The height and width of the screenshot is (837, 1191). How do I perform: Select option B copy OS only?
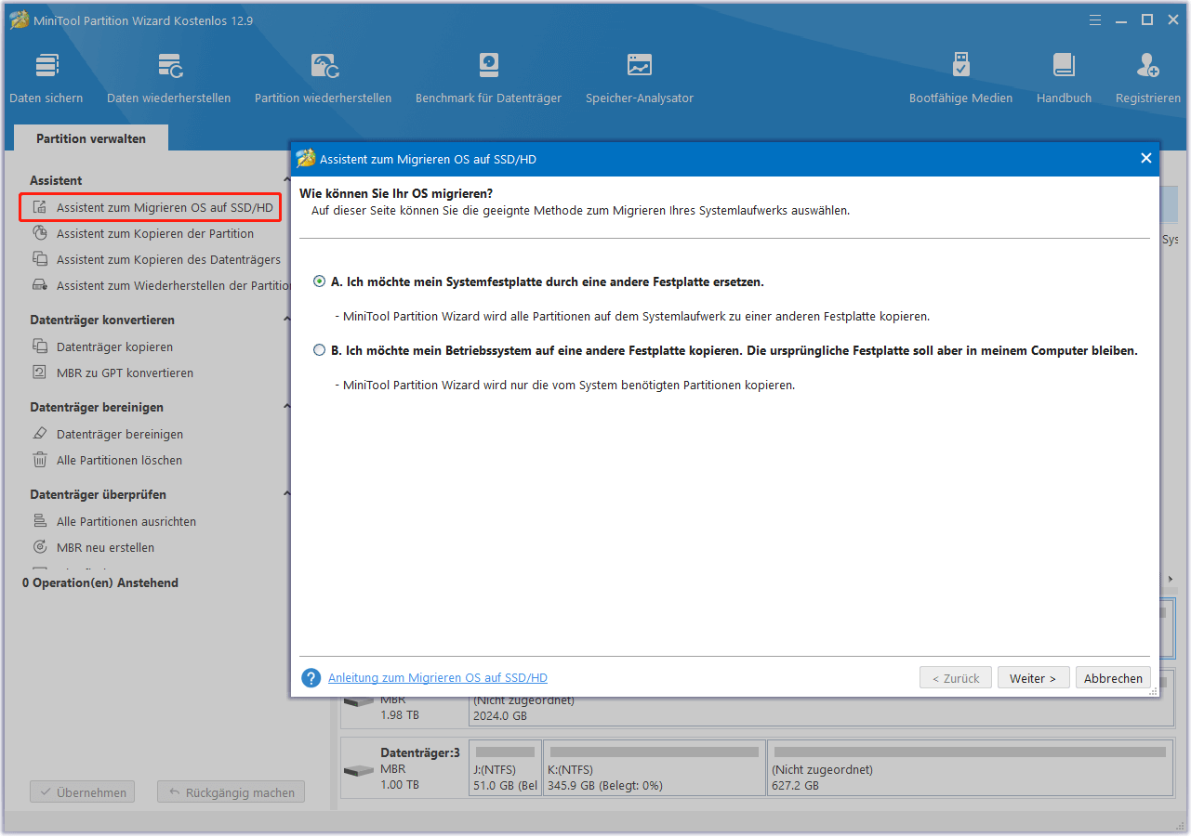pos(320,351)
